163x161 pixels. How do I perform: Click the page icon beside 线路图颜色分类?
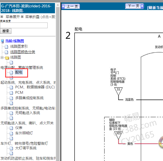click(7, 52)
